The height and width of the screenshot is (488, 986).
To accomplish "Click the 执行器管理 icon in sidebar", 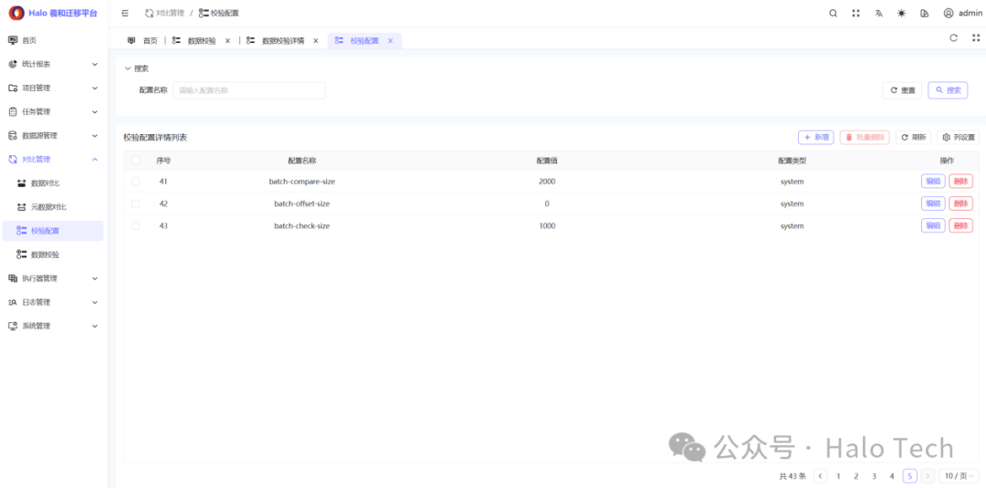I will click(x=13, y=278).
